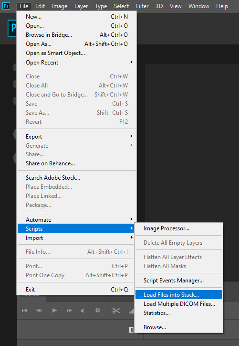239x346 pixels.
Task: Select Image Processor... script
Action: click(178, 228)
